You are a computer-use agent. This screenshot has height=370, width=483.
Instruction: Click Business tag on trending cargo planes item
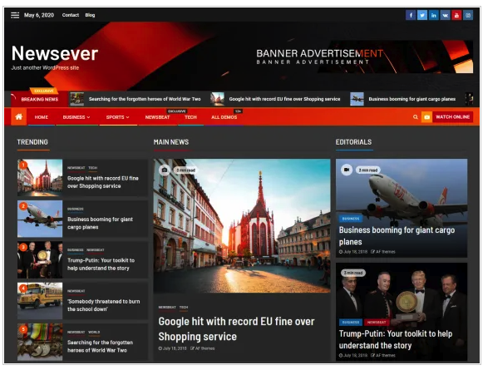pos(75,209)
